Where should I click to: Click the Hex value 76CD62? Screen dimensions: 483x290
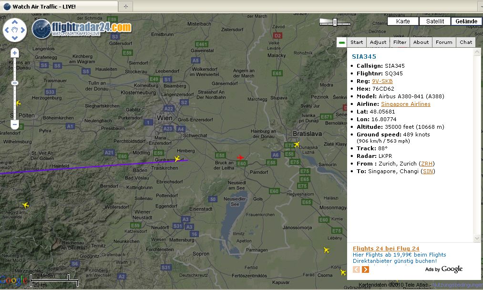383,89
